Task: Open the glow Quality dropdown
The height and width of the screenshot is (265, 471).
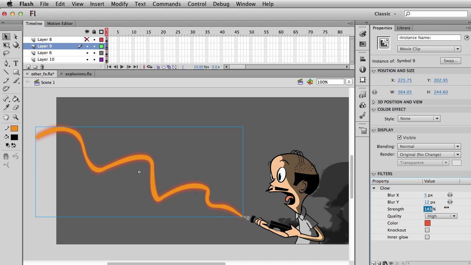Action: pyautogui.click(x=441, y=216)
